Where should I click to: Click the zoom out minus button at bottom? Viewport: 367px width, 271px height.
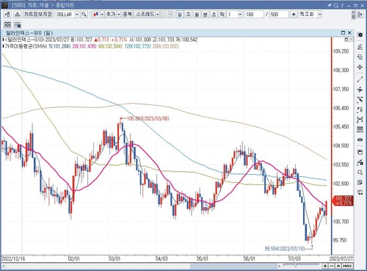332,266
